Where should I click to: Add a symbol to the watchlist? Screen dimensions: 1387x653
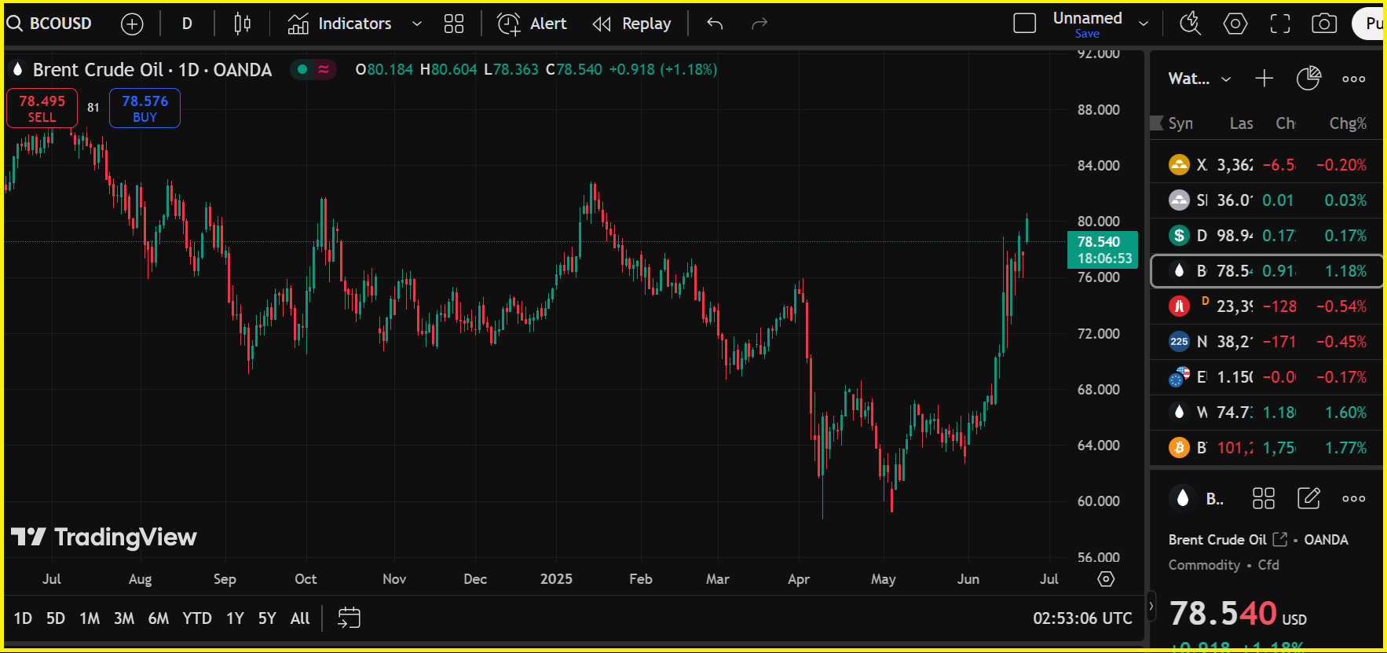[x=1264, y=79]
